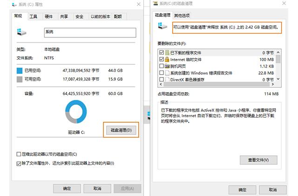Screen dimensions: 298x196
Task: Click the 磁盘清理(D) button
Action: [121, 130]
